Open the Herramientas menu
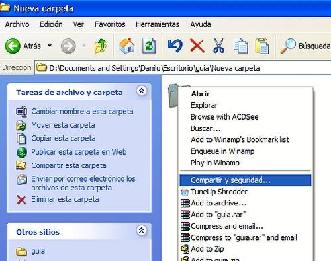The height and width of the screenshot is (261, 331). pos(158,24)
